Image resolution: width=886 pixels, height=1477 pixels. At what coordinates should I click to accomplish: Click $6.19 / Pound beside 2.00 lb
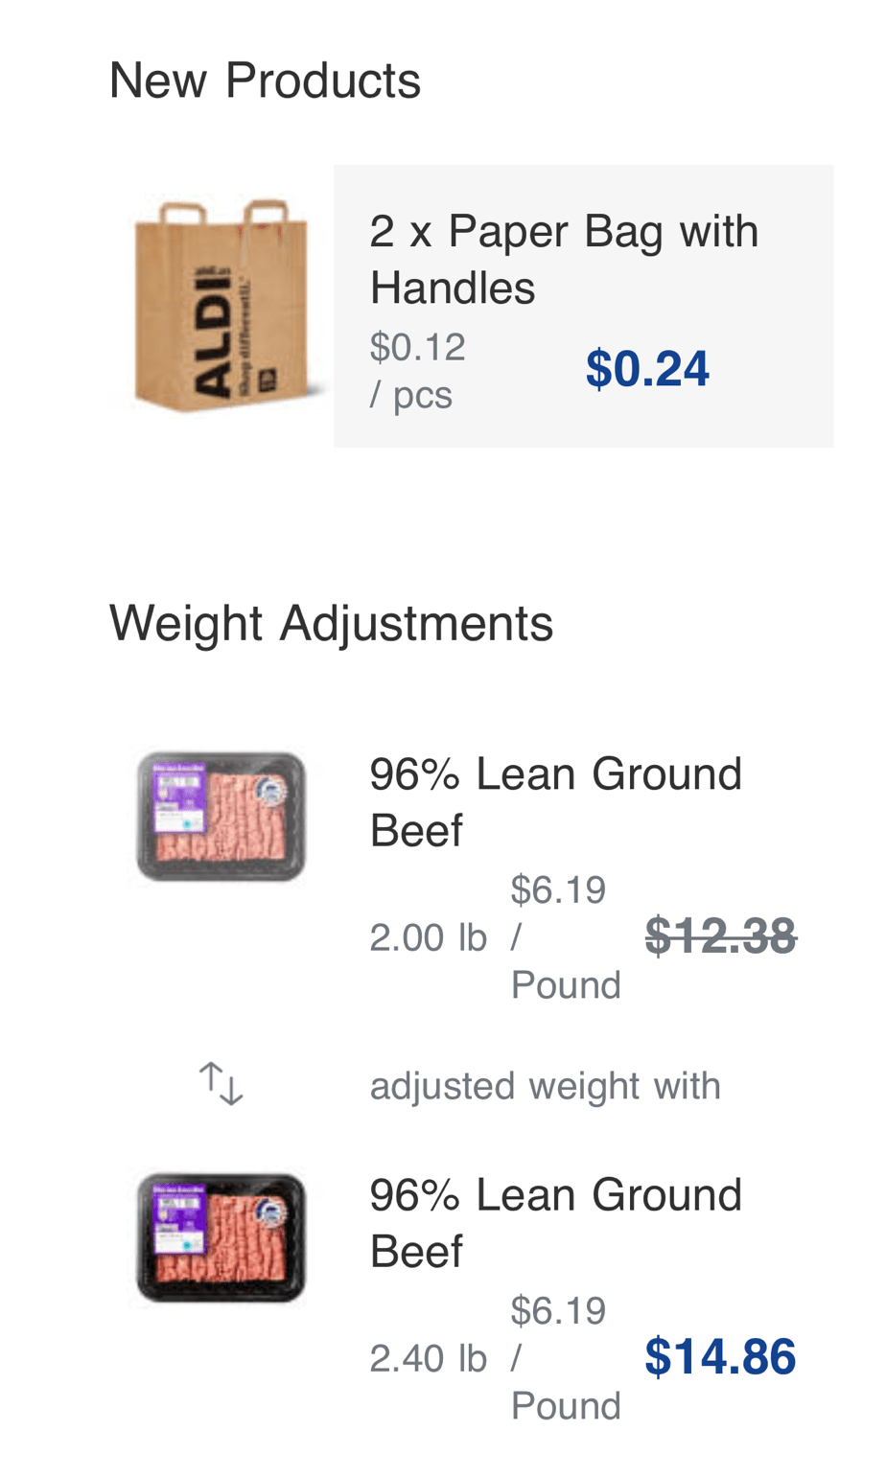coord(565,937)
